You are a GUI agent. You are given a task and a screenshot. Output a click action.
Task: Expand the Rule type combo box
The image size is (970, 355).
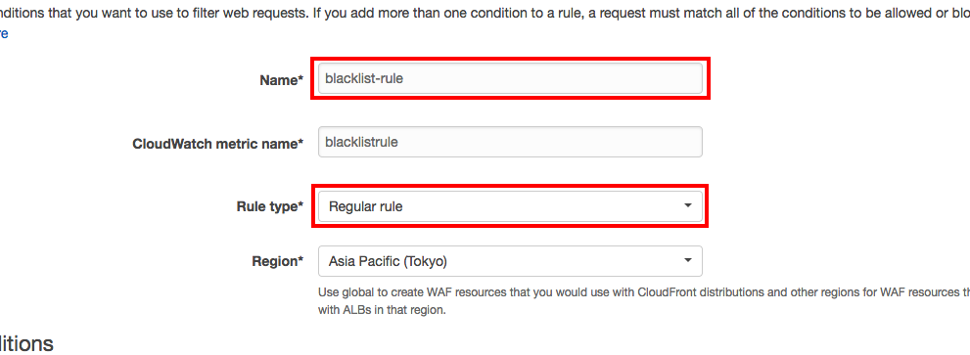pyautogui.click(x=510, y=206)
